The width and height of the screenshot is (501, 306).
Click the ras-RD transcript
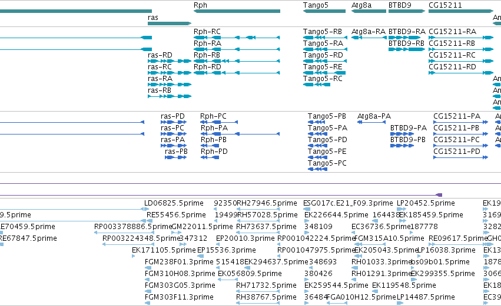click(170, 61)
